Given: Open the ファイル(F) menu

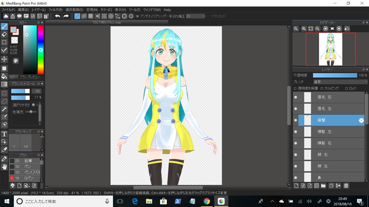Looking at the screenshot, I should point(8,10).
